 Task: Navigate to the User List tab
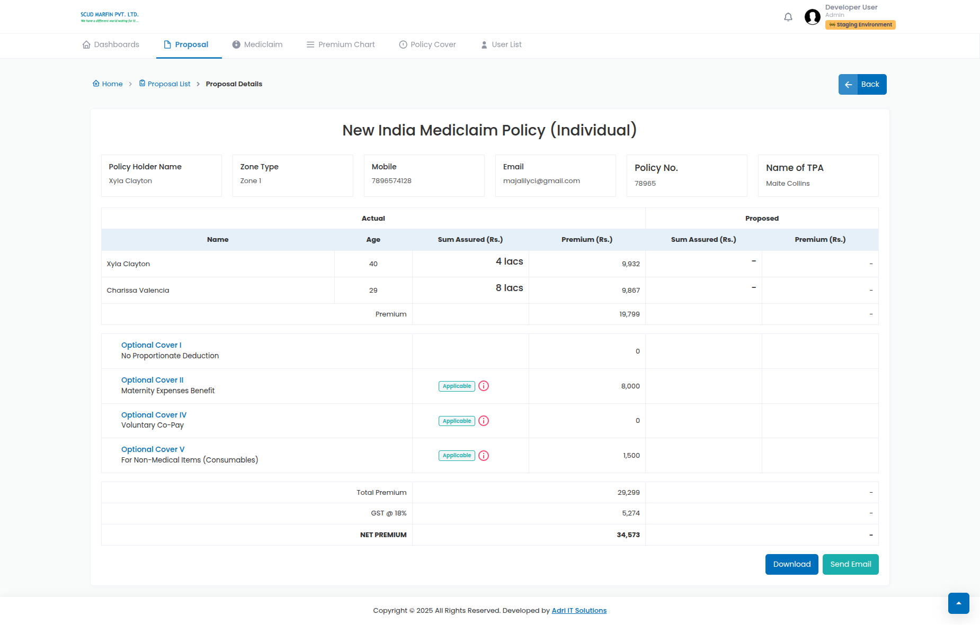coord(501,44)
